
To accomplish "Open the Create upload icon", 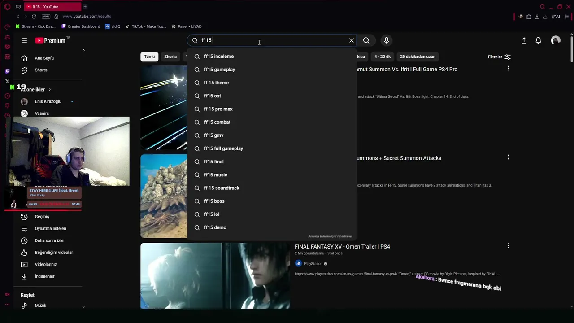I will point(524,40).
